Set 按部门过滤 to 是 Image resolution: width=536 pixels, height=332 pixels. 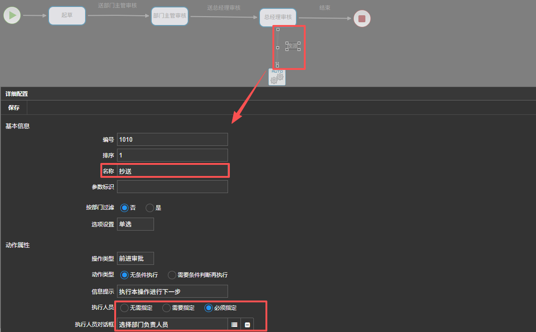150,208
